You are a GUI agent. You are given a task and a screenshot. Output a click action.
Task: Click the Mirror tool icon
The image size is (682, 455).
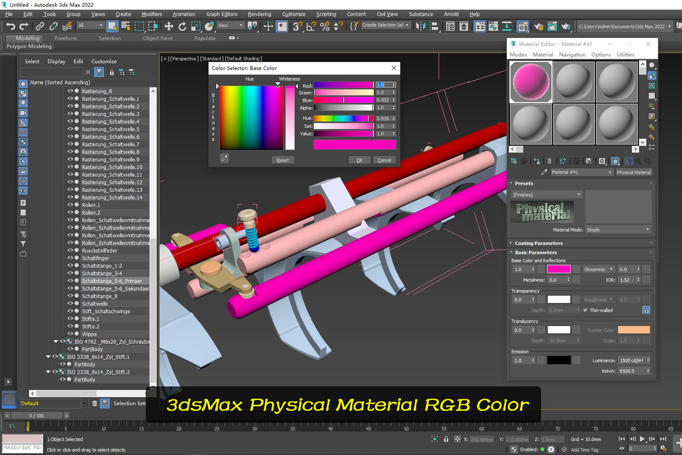click(421, 26)
